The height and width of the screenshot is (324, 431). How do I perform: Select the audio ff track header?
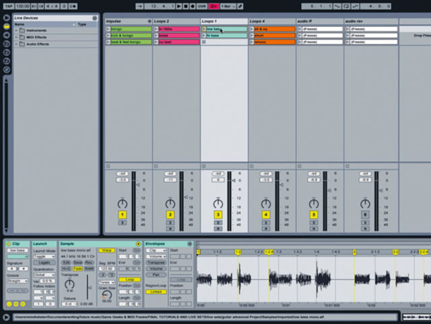click(320, 21)
